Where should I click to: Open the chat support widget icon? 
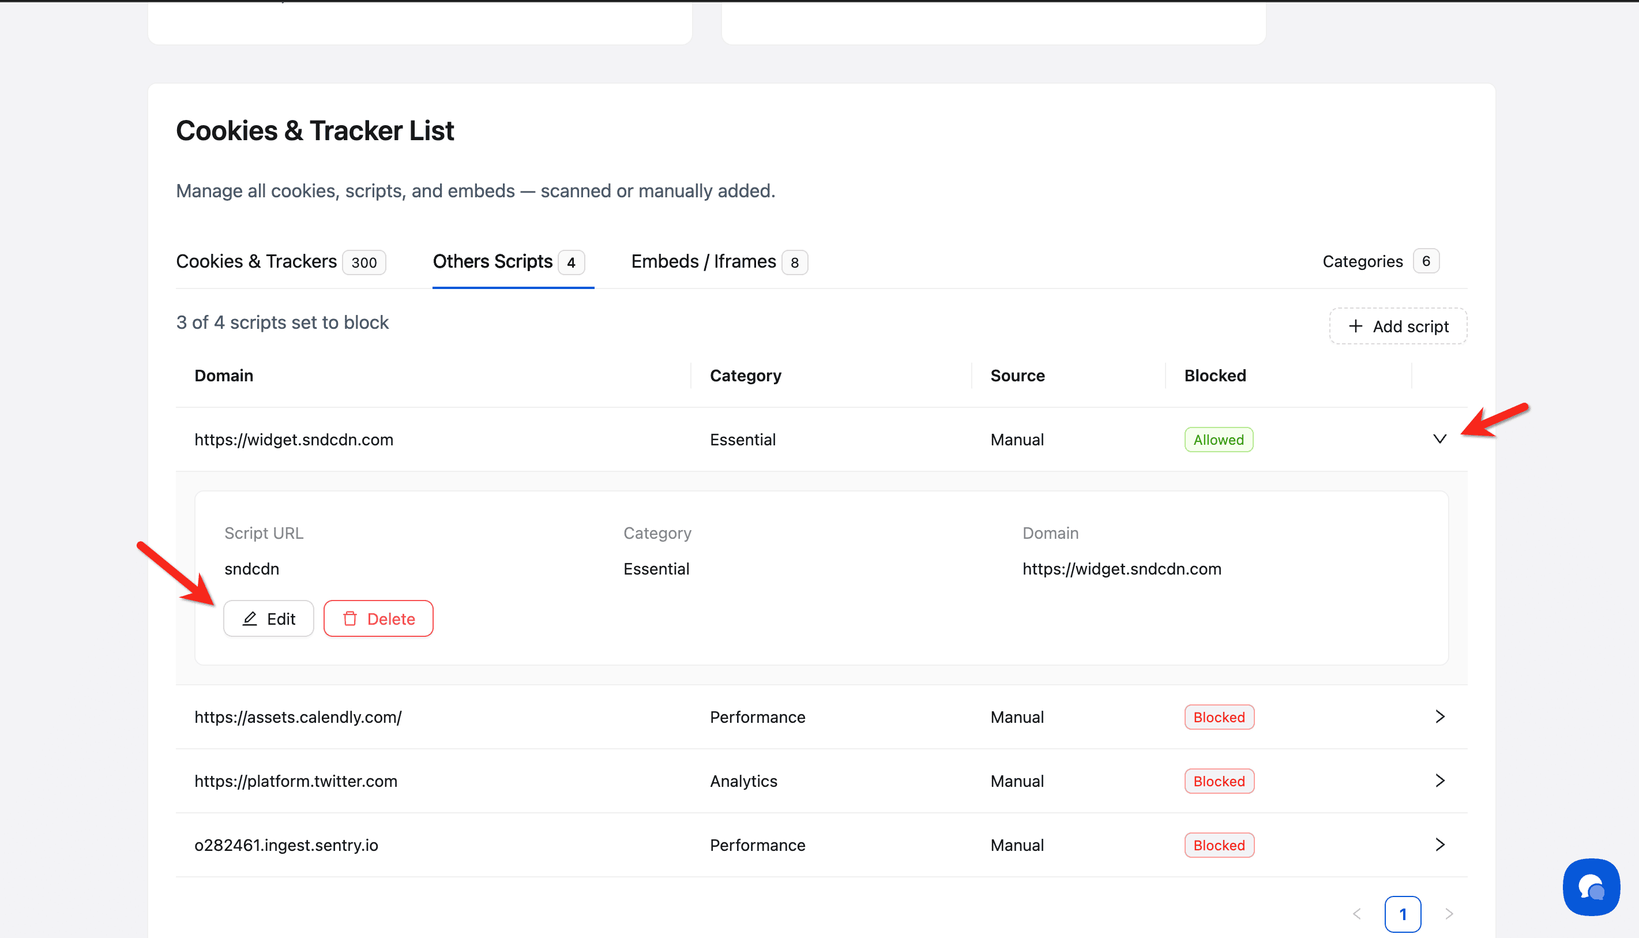point(1591,887)
